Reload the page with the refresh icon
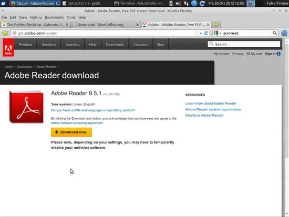The image size is (289, 217). click(206, 33)
